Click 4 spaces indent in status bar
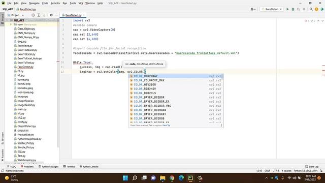325x183 pixels. pyautogui.click(x=286, y=171)
